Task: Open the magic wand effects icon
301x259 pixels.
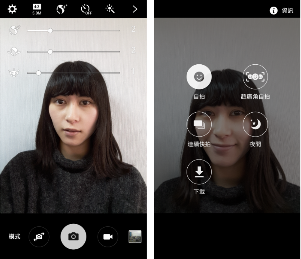Action: tap(110, 9)
